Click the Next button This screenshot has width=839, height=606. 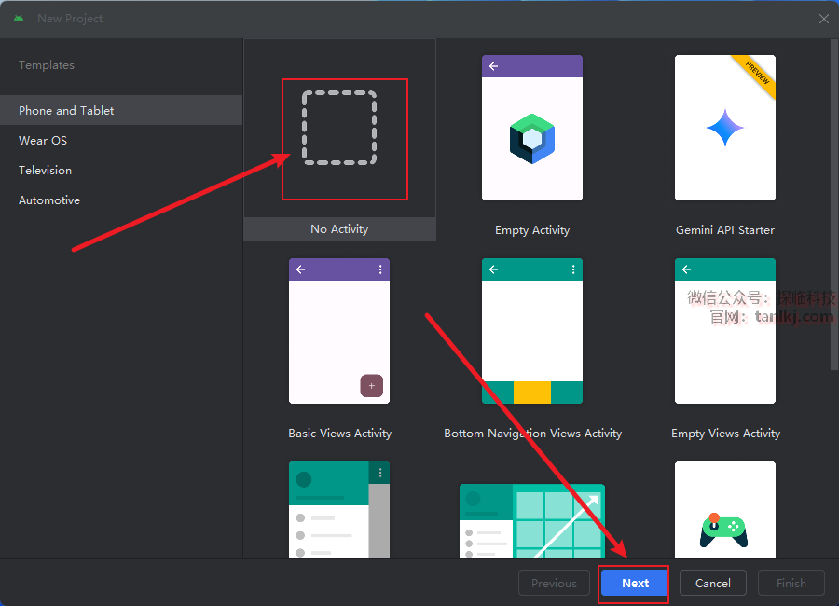pyautogui.click(x=635, y=583)
